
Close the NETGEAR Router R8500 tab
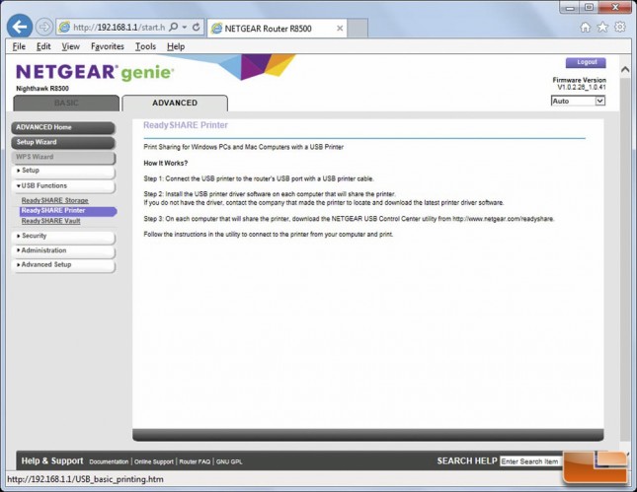coord(340,29)
